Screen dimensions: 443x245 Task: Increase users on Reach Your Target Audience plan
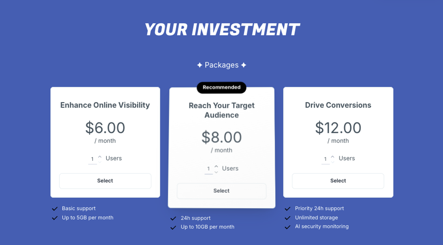pyautogui.click(x=216, y=167)
